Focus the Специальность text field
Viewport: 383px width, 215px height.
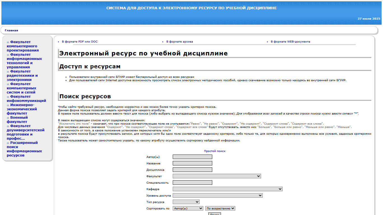(x=192, y=183)
